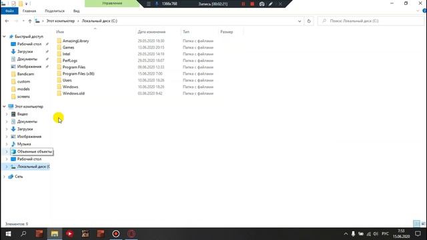Switch to details view layout button
This screenshot has height=240, width=427.
[x=416, y=224]
